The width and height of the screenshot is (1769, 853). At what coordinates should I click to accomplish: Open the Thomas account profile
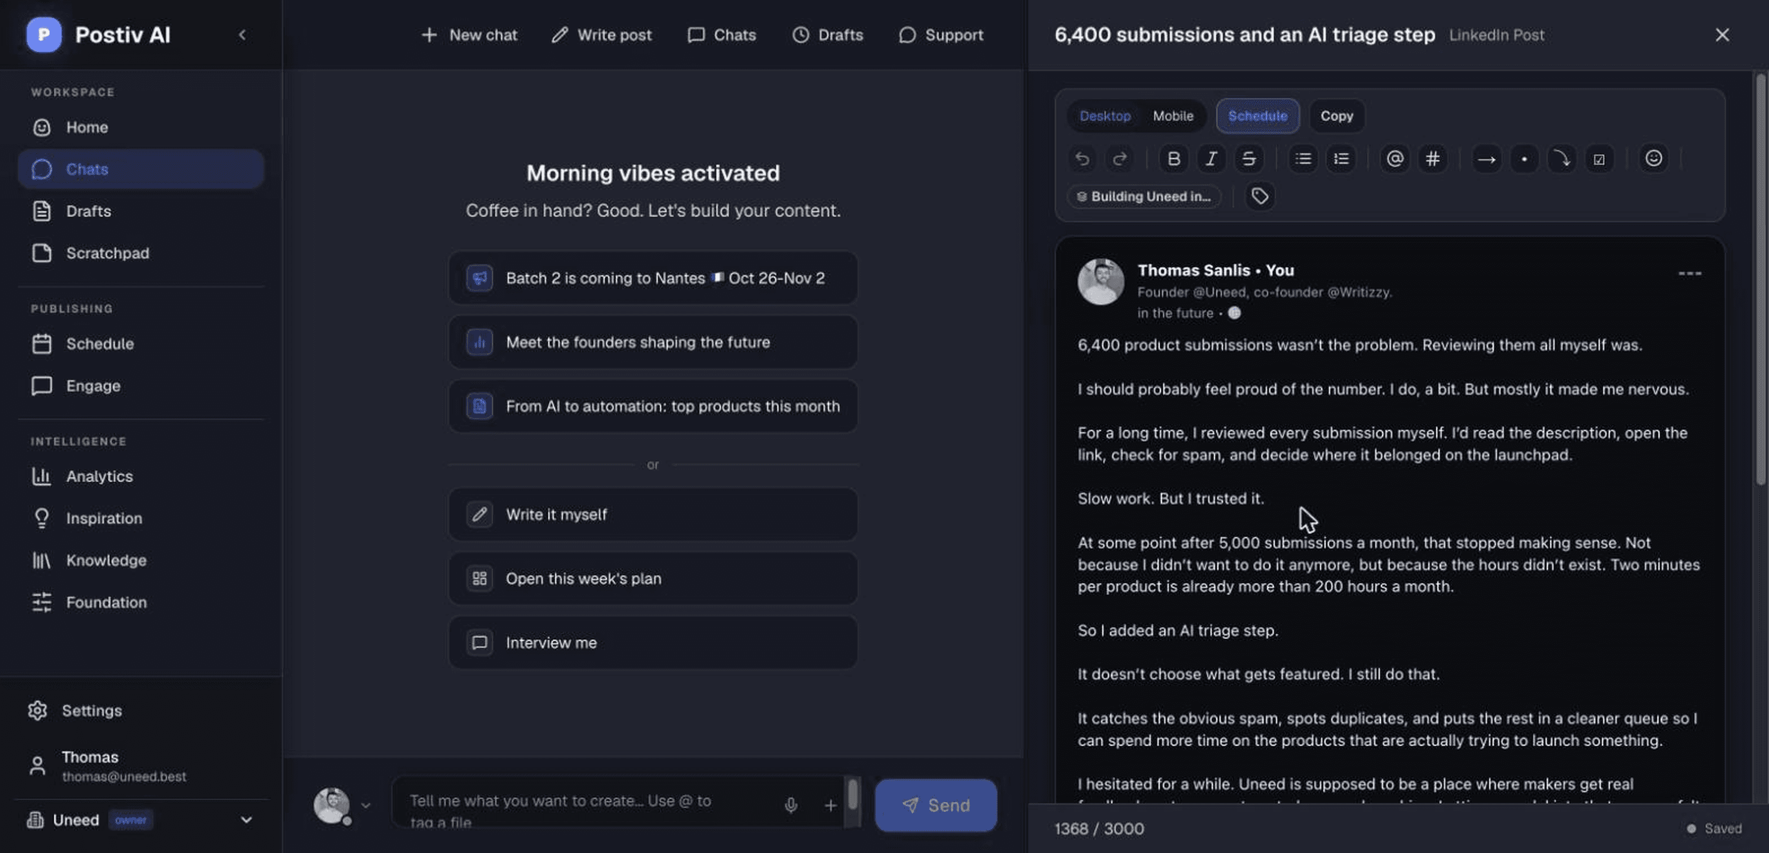(141, 766)
